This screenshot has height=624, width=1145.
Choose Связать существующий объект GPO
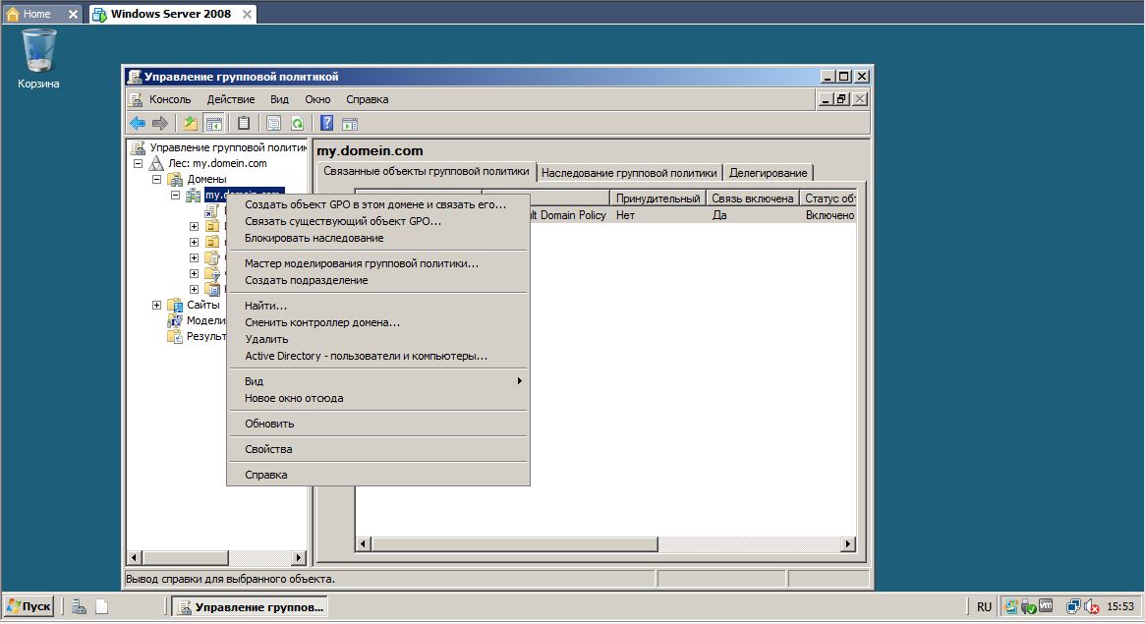tap(378, 221)
